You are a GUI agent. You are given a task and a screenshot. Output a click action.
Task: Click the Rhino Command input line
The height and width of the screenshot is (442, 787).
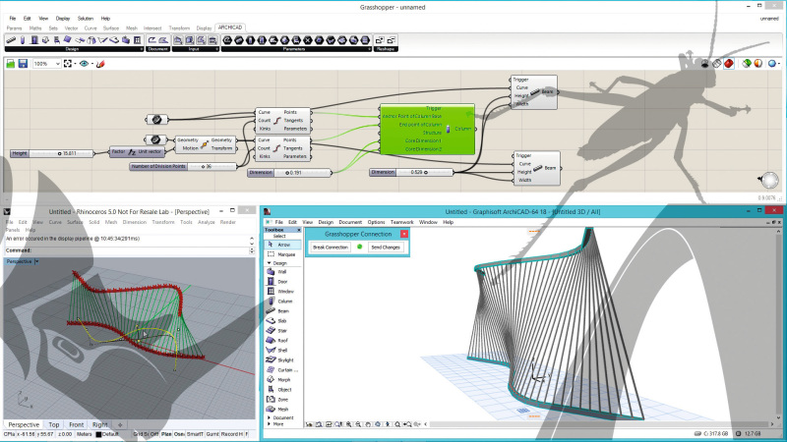(x=130, y=250)
